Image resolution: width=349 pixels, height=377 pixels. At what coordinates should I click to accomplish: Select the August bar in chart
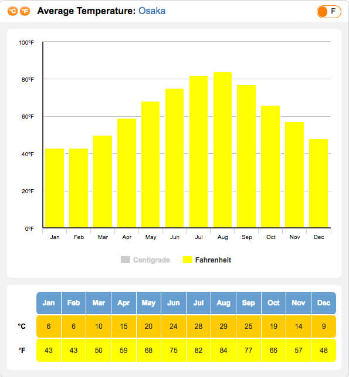[222, 150]
